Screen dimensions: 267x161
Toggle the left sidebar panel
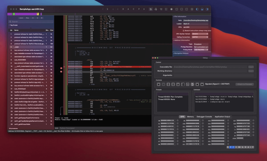(x=197, y=9)
